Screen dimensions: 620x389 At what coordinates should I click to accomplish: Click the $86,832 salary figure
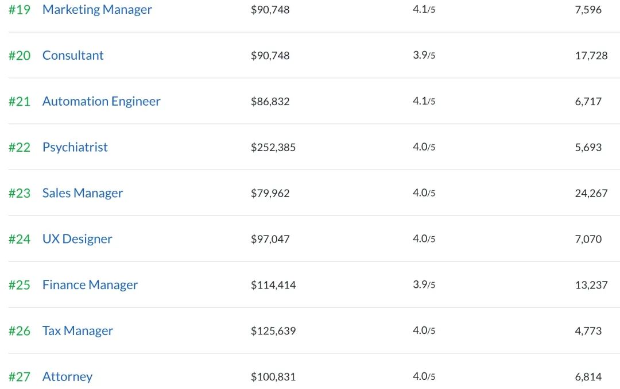point(270,102)
